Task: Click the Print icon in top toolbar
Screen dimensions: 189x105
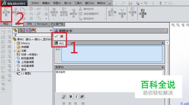Action: click(138, 3)
